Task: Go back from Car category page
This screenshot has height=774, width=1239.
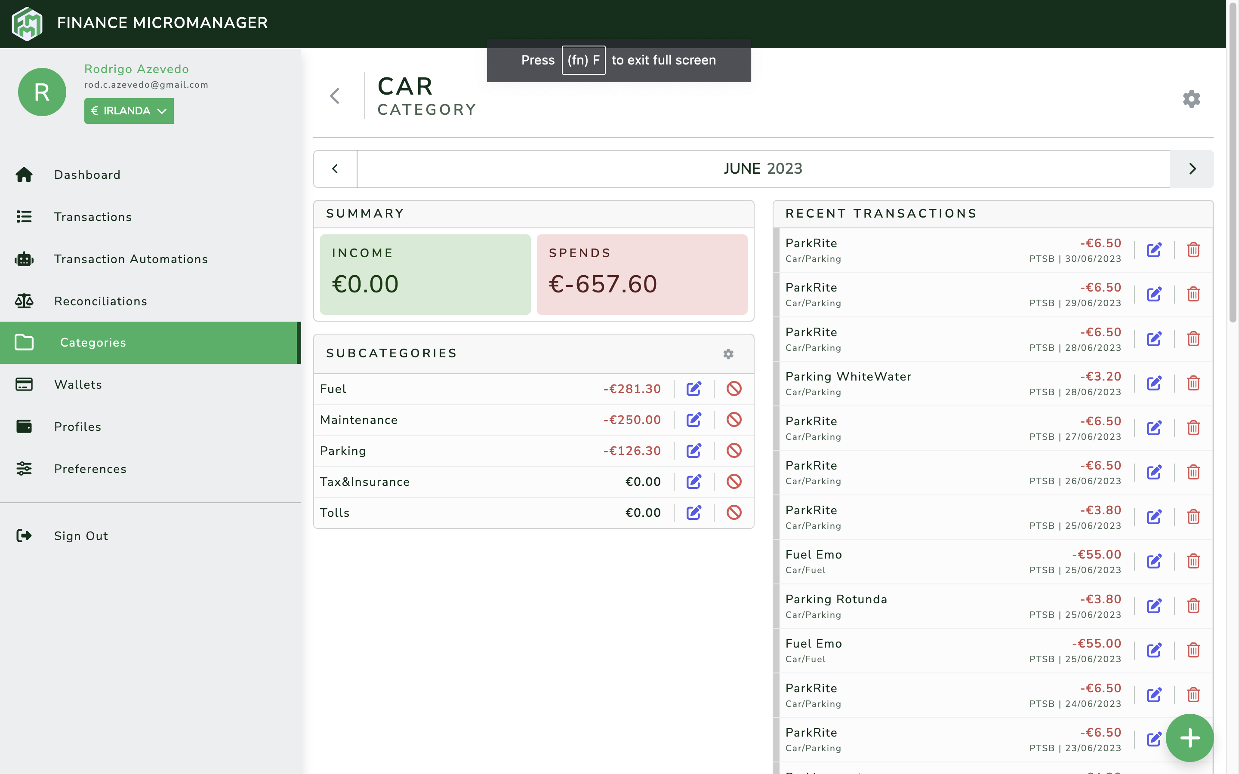Action: coord(335,96)
